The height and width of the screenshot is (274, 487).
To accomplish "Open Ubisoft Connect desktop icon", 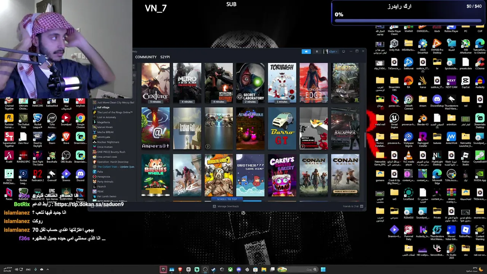I will coord(409,102).
